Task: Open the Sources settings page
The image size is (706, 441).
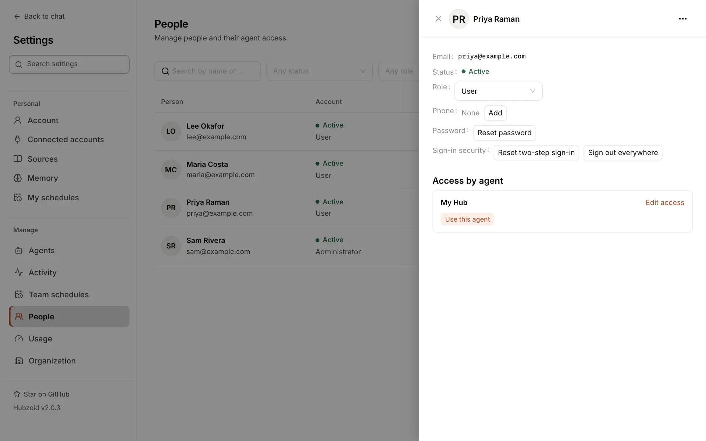Action: click(69, 159)
